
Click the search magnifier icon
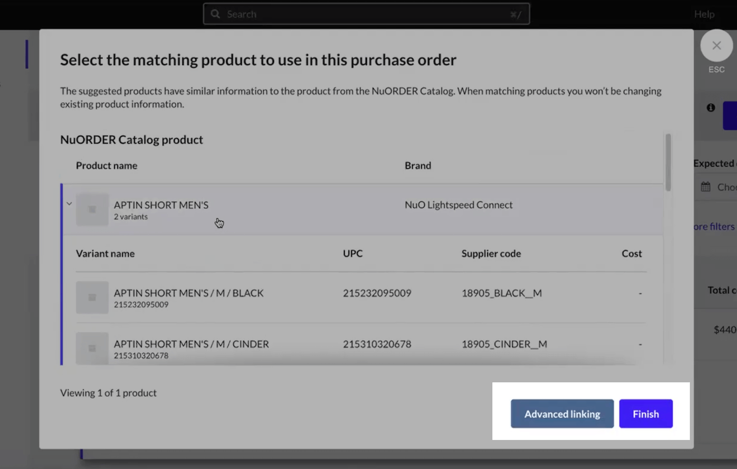pyautogui.click(x=215, y=14)
